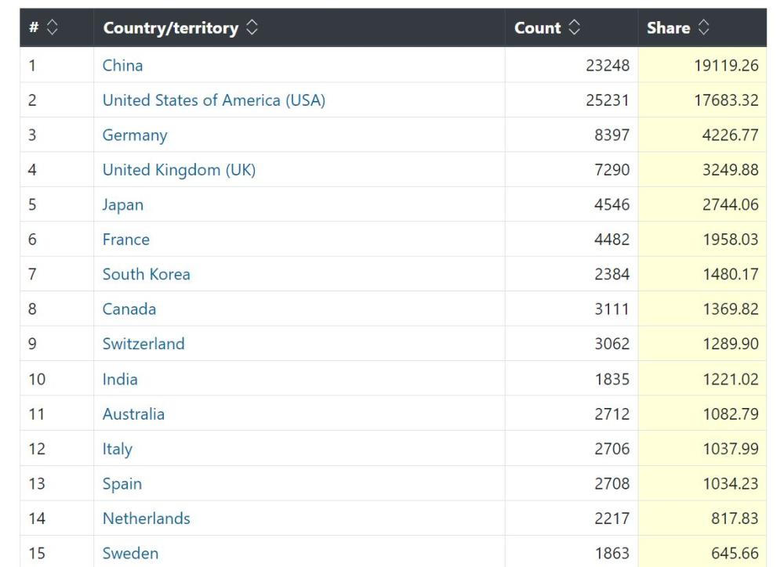
Task: Click China's Share value 19119.26
Action: 726,65
